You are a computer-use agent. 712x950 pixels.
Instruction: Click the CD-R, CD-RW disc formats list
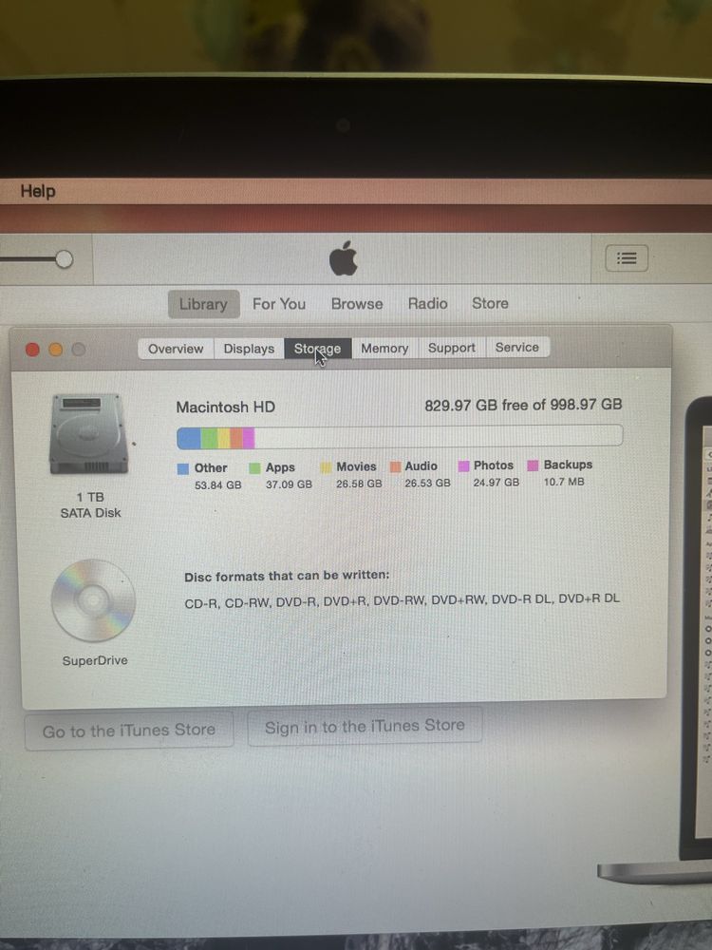click(x=402, y=599)
